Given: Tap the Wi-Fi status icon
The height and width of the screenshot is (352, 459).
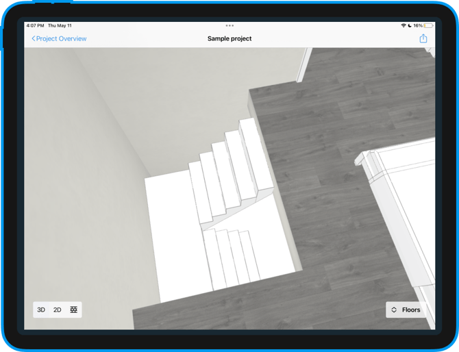Looking at the screenshot, I should coord(404,25).
